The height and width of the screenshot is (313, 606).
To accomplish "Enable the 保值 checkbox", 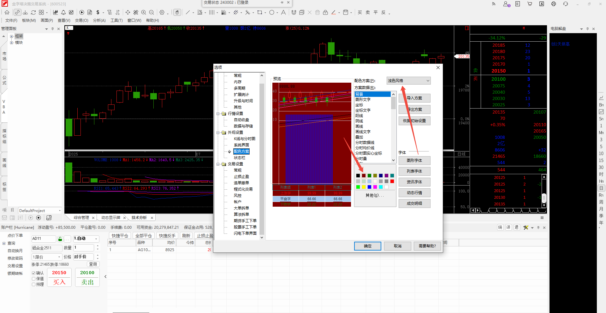I will pyautogui.click(x=33, y=279).
